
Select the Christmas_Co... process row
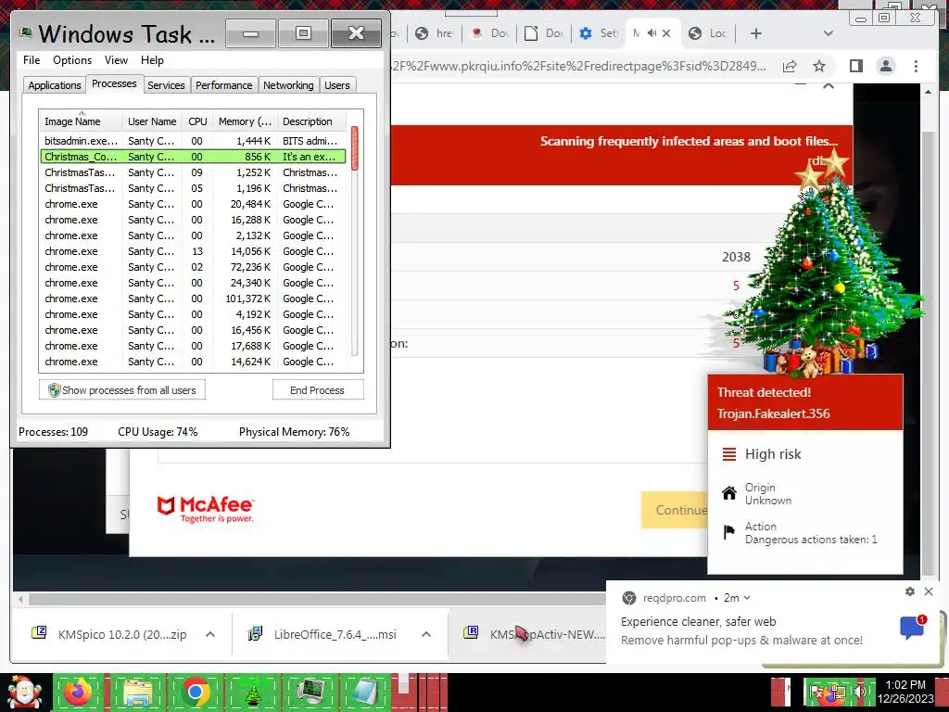(193, 156)
